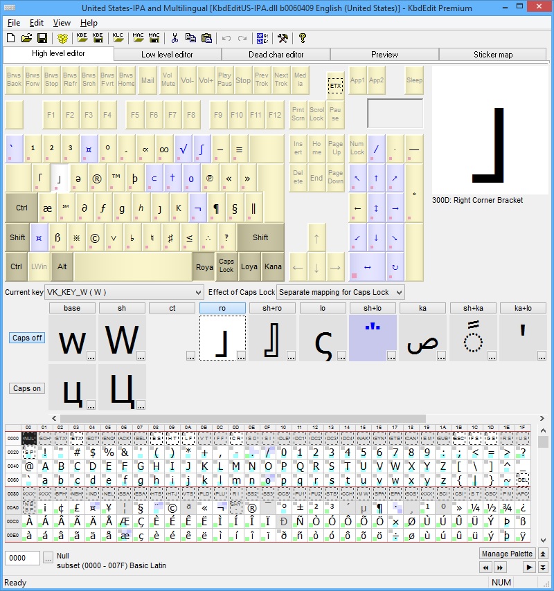Viewport: 554px width, 591px height.
Task: Click the undo arrow in the toolbar
Action: [x=226, y=39]
